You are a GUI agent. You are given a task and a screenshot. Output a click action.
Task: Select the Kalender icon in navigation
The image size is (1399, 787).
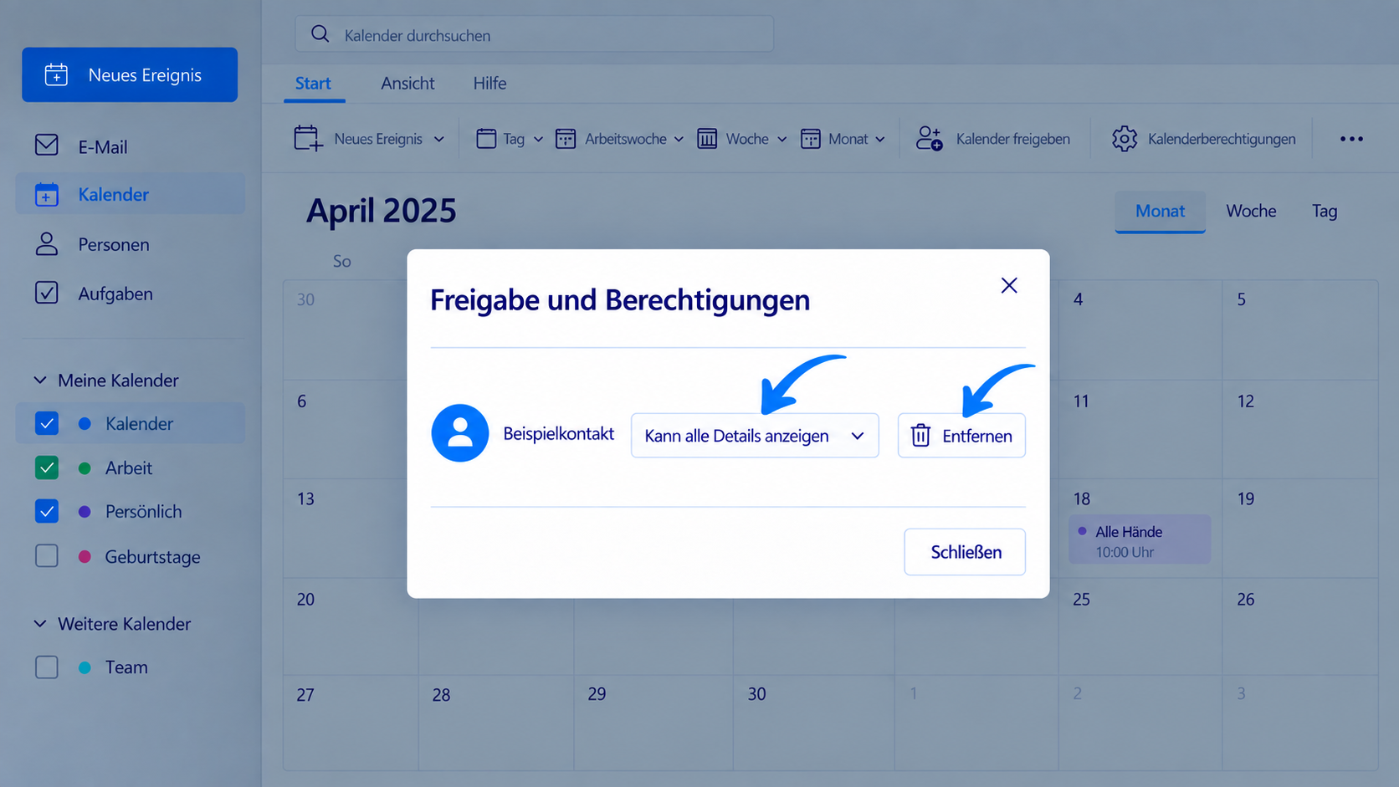click(47, 194)
